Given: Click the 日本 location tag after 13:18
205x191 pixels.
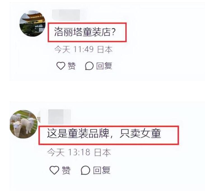Looking at the screenshot, I should tap(102, 152).
